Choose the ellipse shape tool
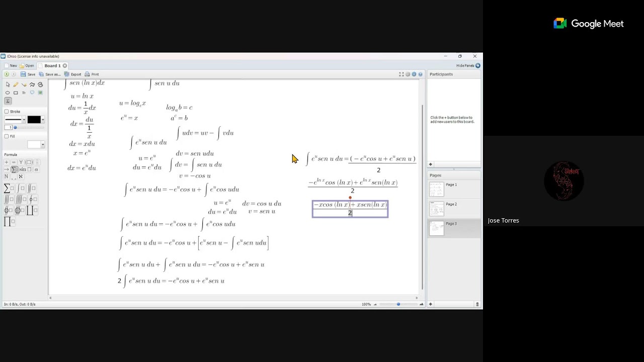 point(8,93)
